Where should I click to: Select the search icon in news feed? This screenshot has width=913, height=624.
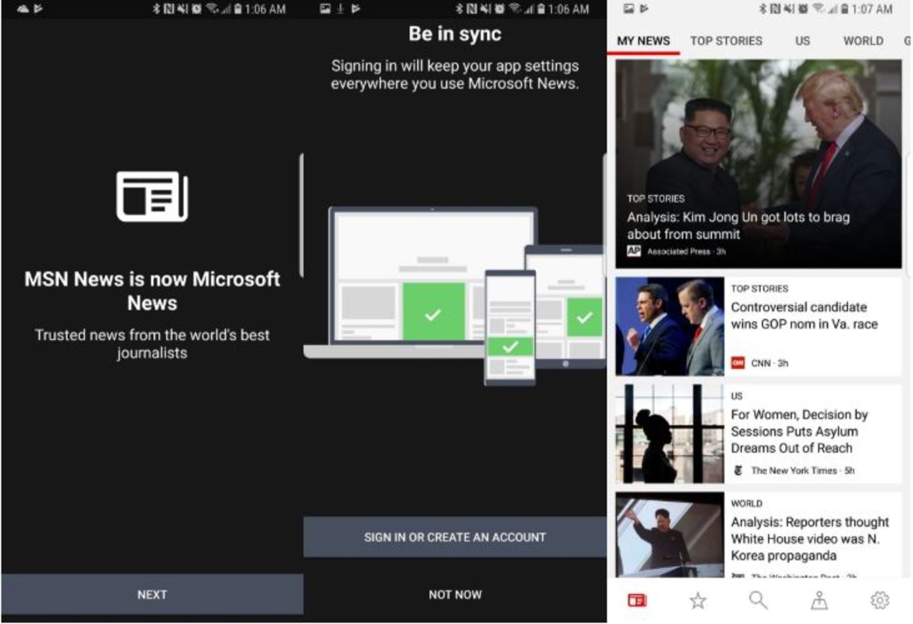click(x=761, y=602)
